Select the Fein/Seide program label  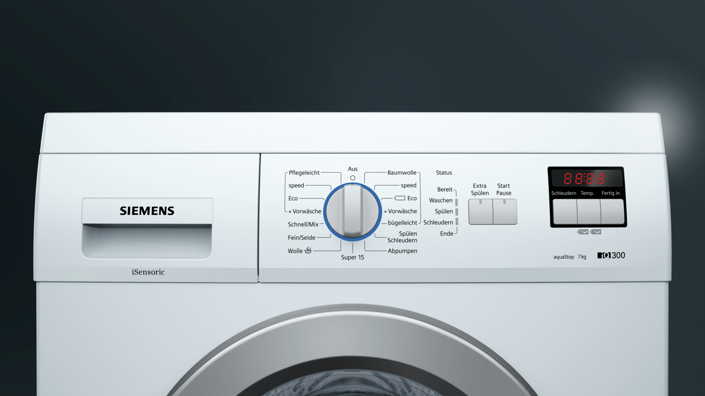tap(301, 238)
